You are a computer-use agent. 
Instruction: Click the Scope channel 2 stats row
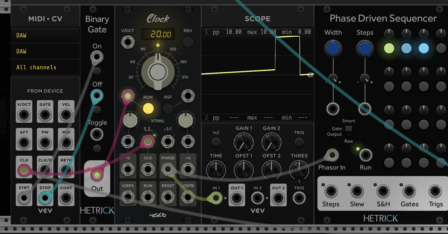[258, 118]
